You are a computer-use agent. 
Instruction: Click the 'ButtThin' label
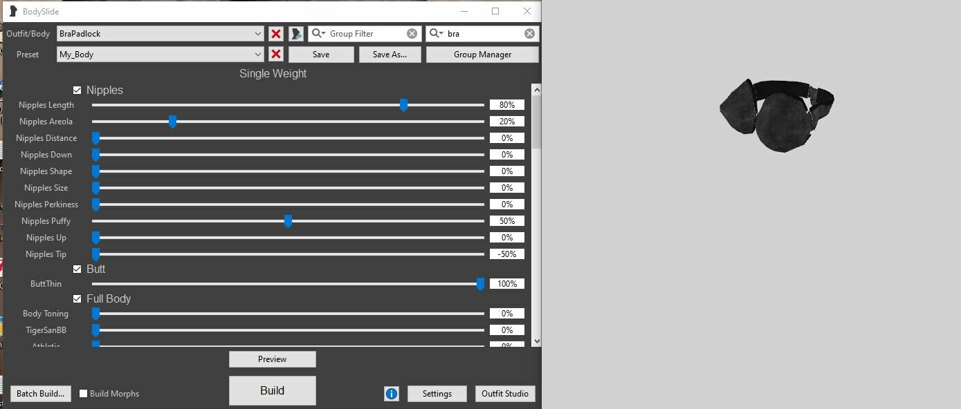click(x=46, y=284)
